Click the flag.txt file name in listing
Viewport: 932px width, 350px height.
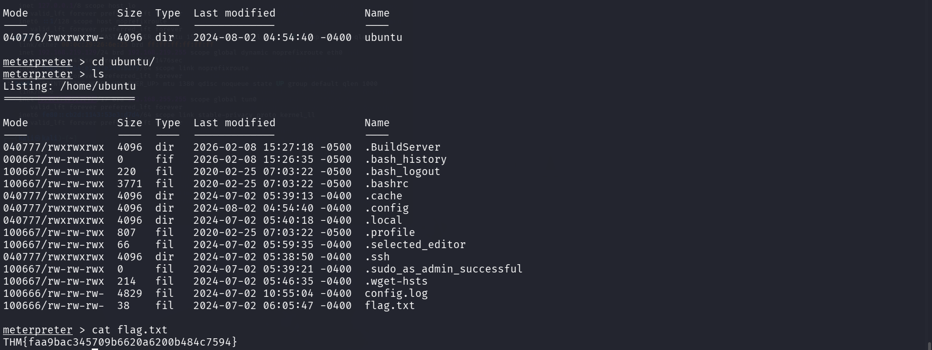[x=389, y=306]
